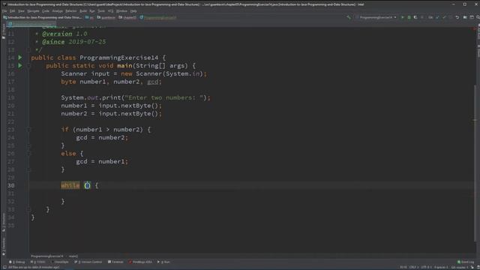Select the ProgrammingExercise14 editor tab
This screenshot has width=480, height=270.
pyautogui.click(x=31, y=23)
